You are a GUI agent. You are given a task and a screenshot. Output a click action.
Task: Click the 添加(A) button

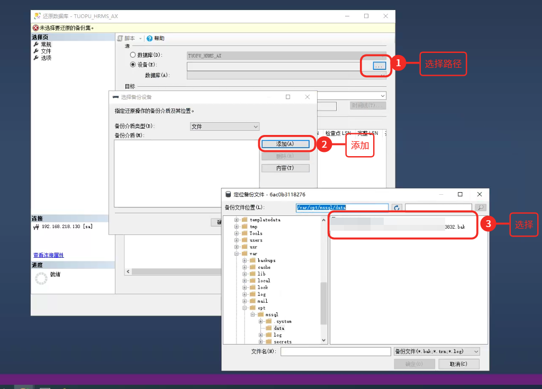coord(286,143)
